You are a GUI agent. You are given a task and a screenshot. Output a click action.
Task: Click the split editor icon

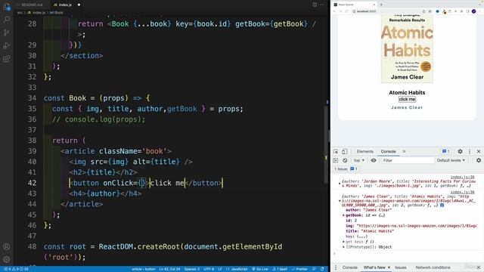(315, 5)
